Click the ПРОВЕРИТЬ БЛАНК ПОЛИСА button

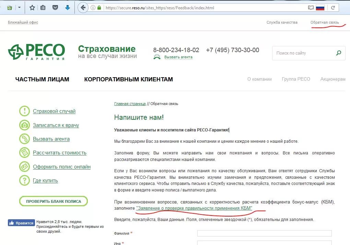coord(54,201)
